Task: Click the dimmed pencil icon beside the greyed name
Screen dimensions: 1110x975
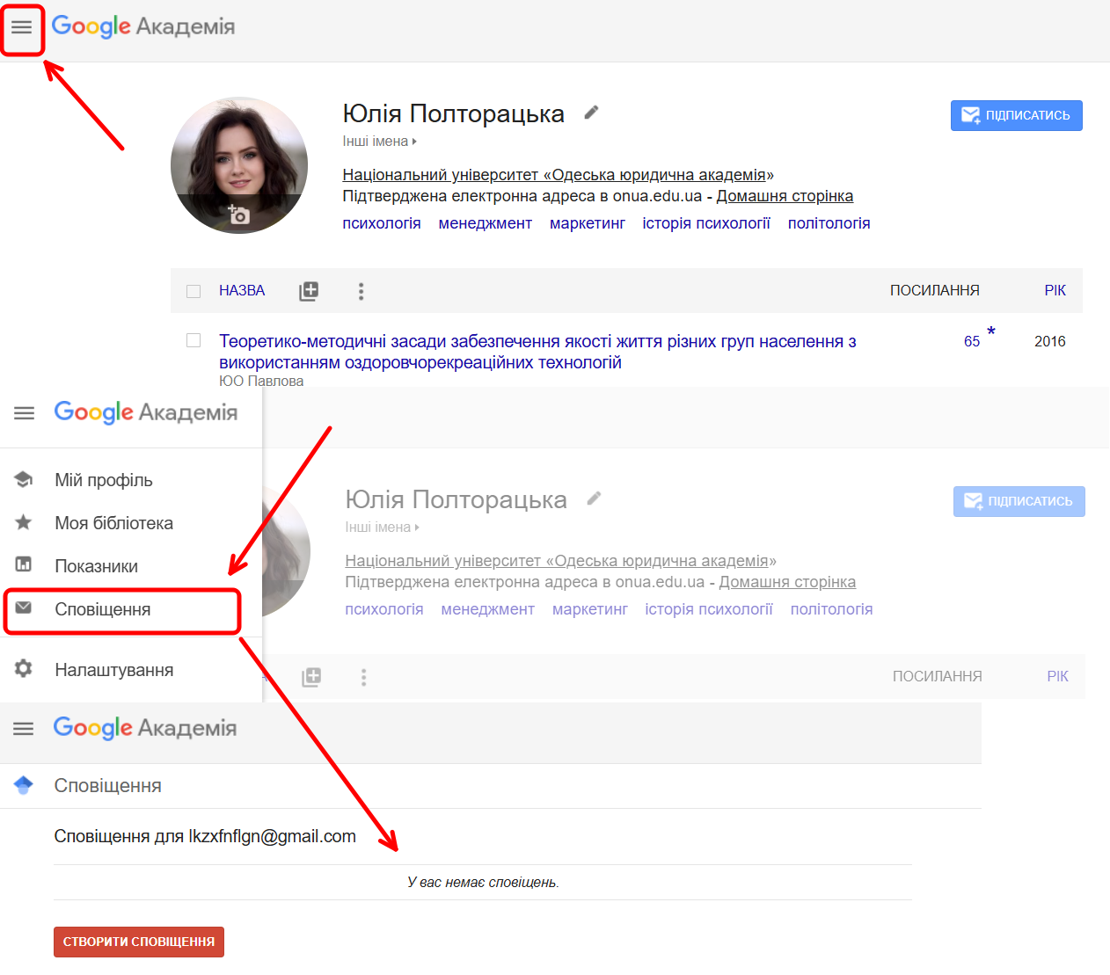Action: [595, 498]
